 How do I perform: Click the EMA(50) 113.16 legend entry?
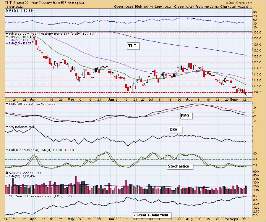pos(18,40)
